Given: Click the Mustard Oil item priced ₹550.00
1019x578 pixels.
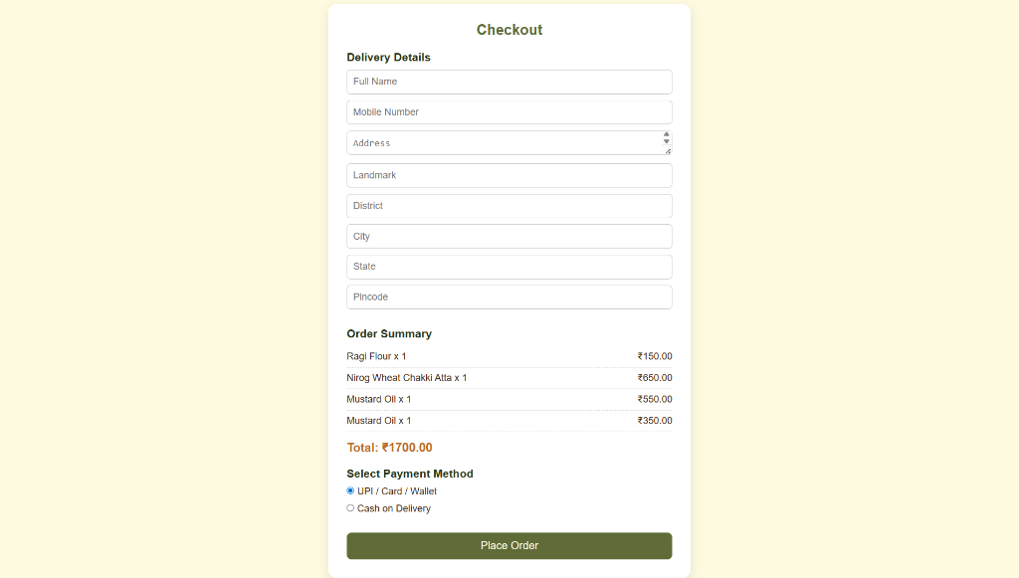Looking at the screenshot, I should point(378,399).
